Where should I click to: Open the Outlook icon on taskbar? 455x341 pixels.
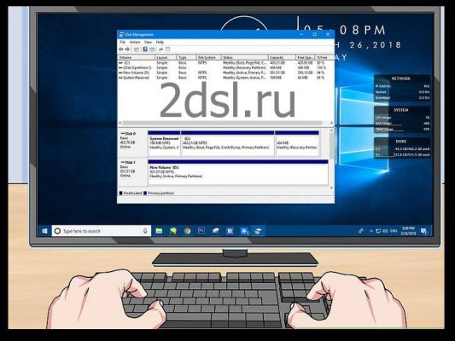coord(245,231)
